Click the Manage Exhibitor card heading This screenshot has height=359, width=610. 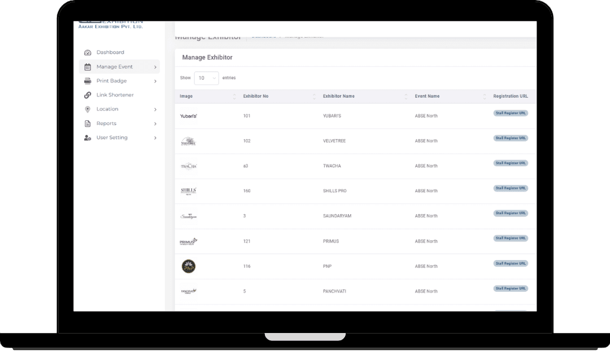(207, 58)
